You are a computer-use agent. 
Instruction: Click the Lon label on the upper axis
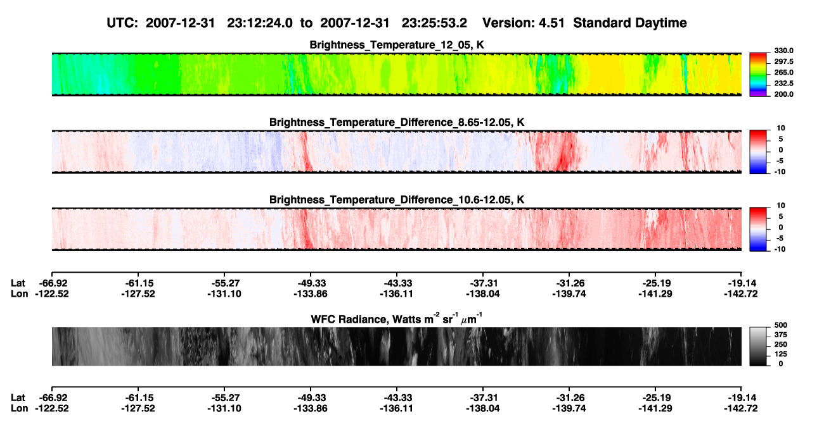[x=19, y=293]
